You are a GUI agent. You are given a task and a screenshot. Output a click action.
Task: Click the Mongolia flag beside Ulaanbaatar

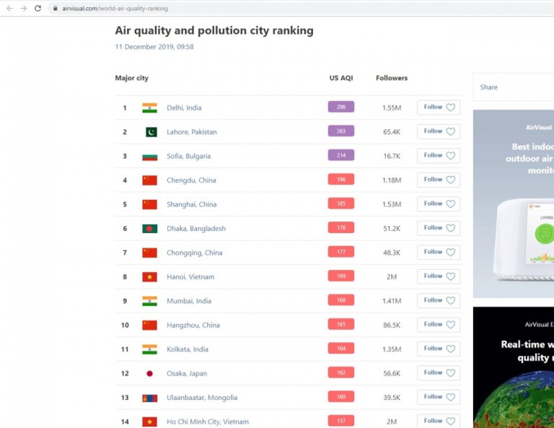[x=149, y=398]
